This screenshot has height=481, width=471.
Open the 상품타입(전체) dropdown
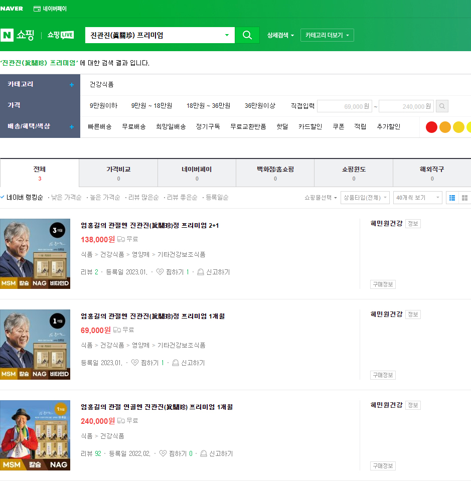pos(365,198)
